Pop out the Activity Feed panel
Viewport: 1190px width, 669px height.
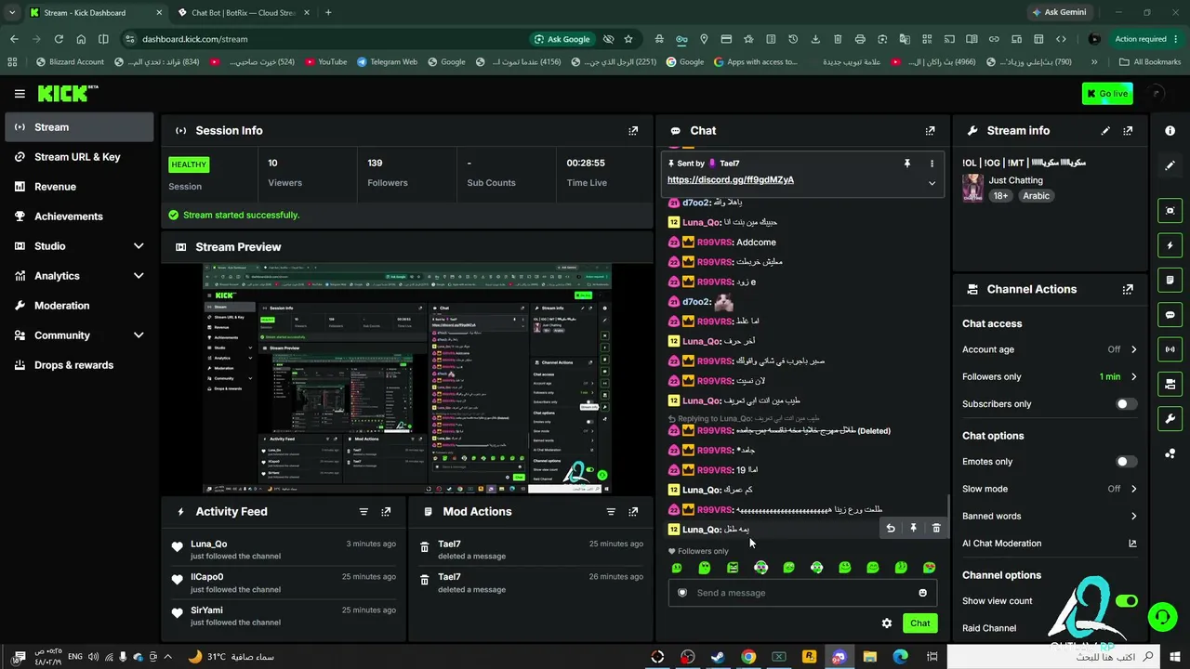tap(386, 512)
